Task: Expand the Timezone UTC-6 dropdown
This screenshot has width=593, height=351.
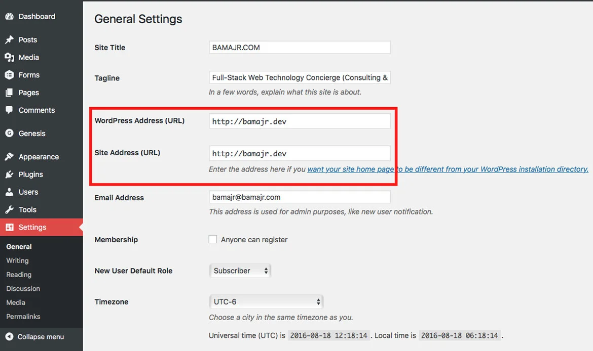Action: [x=266, y=302]
